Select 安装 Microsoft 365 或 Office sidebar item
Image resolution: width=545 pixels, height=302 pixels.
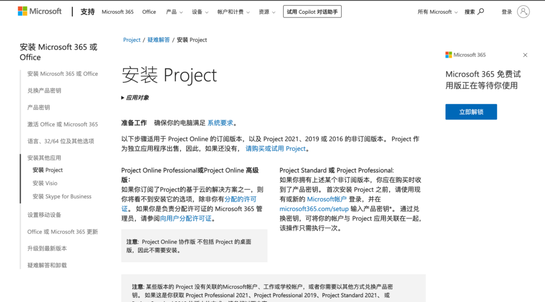63,74
